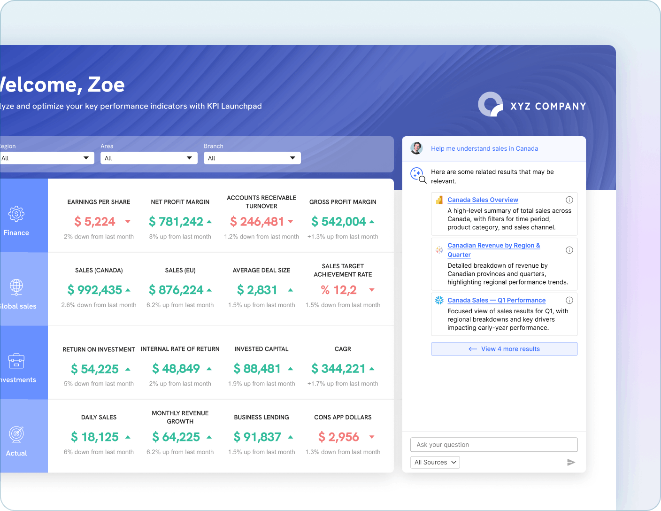Image resolution: width=661 pixels, height=511 pixels.
Task: Open the Region filter dropdown
Action: tap(47, 158)
